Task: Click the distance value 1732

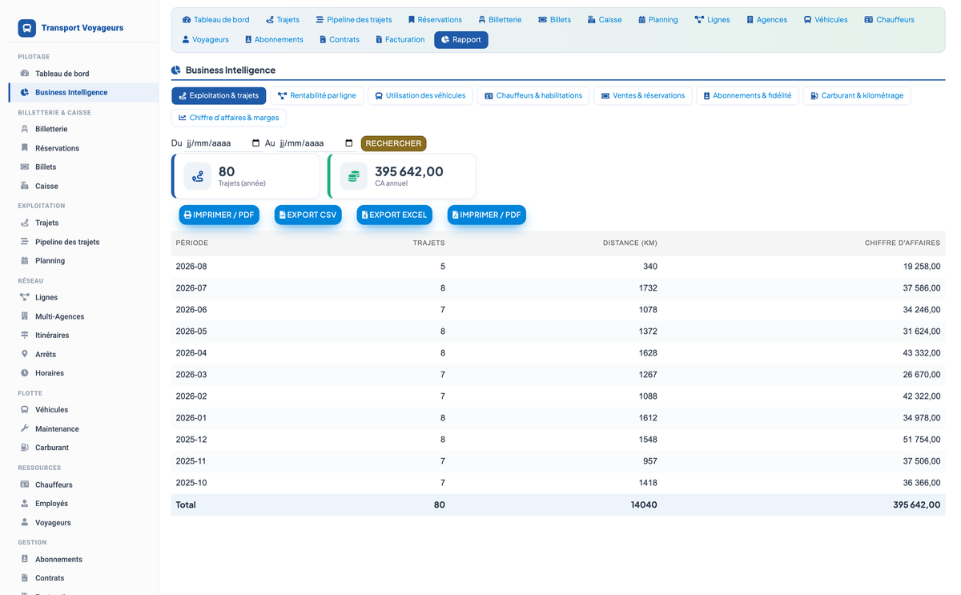Action: (x=648, y=288)
